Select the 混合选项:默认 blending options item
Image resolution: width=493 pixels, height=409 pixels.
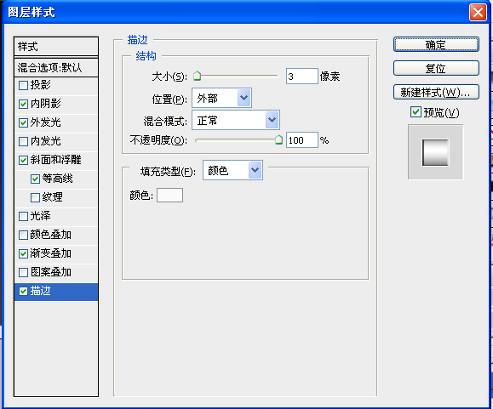pyautogui.click(x=56, y=67)
